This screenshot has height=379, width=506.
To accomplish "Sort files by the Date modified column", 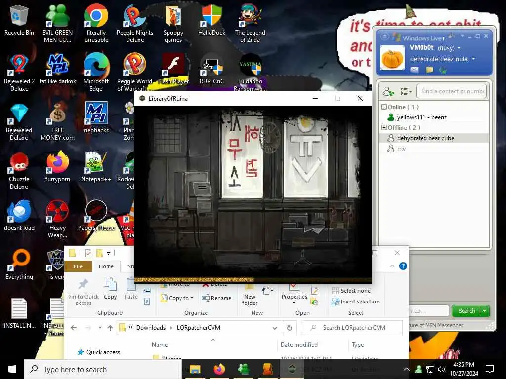I will [299, 345].
